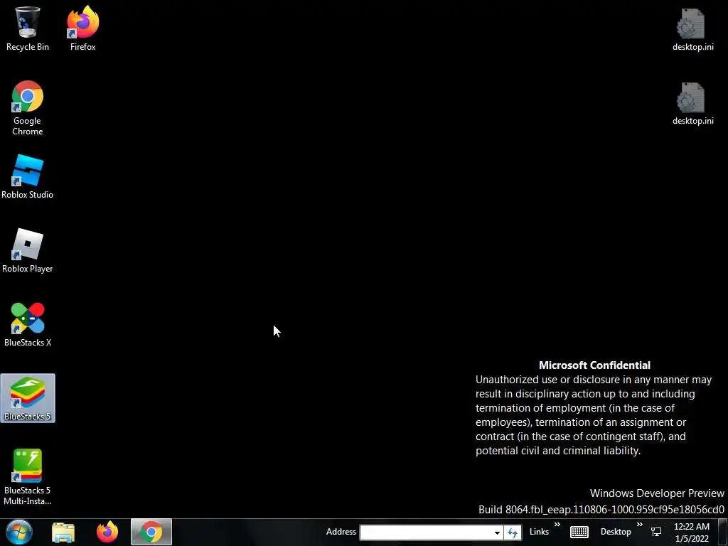Screen dimensions: 728x546
Task: Select the Google Chrome desktop shortcut
Action: point(28,108)
